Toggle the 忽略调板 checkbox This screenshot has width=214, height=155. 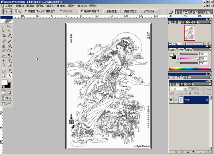click(x=61, y=11)
